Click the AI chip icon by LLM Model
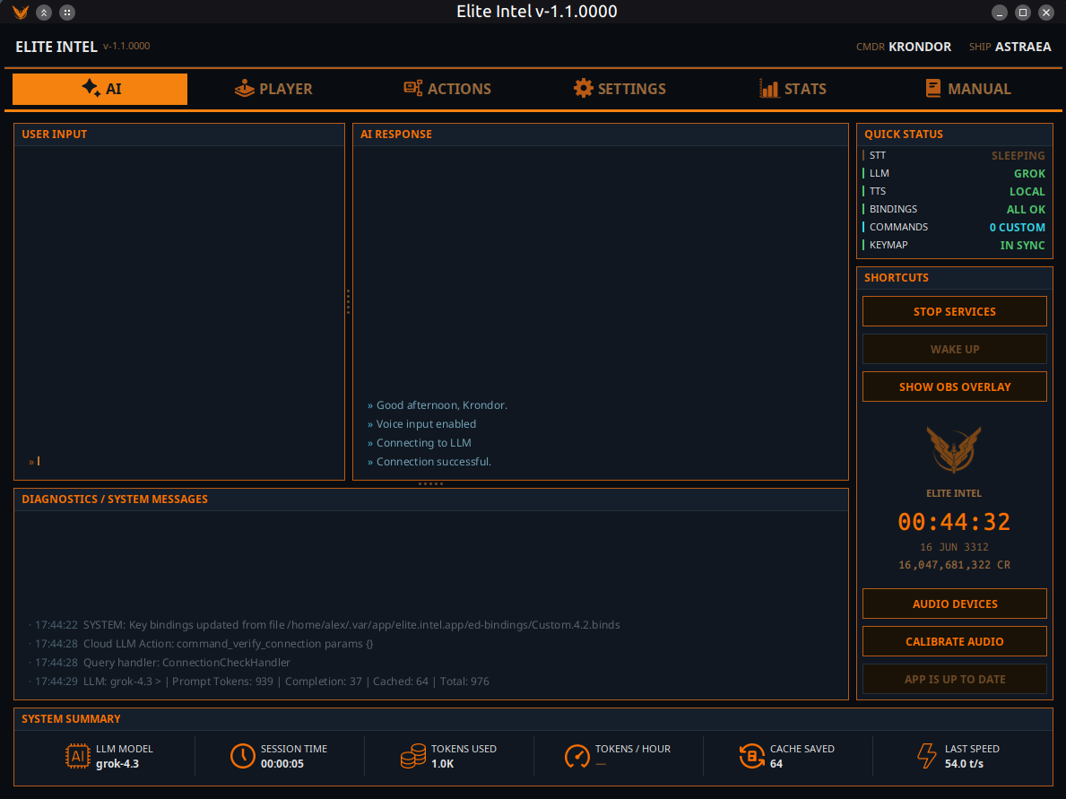1066x799 pixels. 77,756
